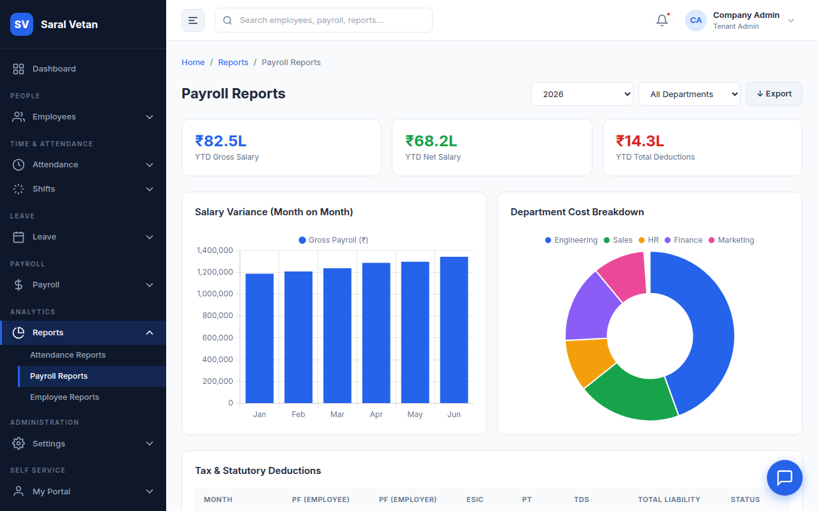Toggle Sales legend item
This screenshot has height=511, width=818.
[x=618, y=240]
